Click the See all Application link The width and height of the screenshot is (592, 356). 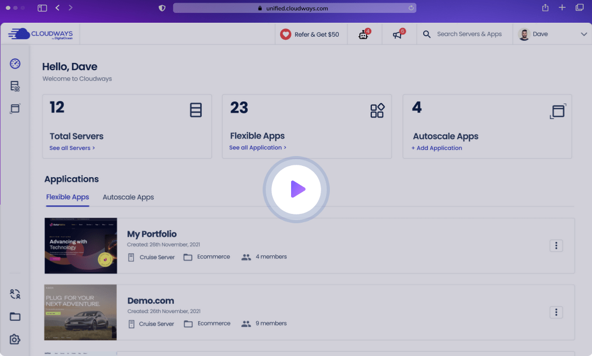pos(258,147)
